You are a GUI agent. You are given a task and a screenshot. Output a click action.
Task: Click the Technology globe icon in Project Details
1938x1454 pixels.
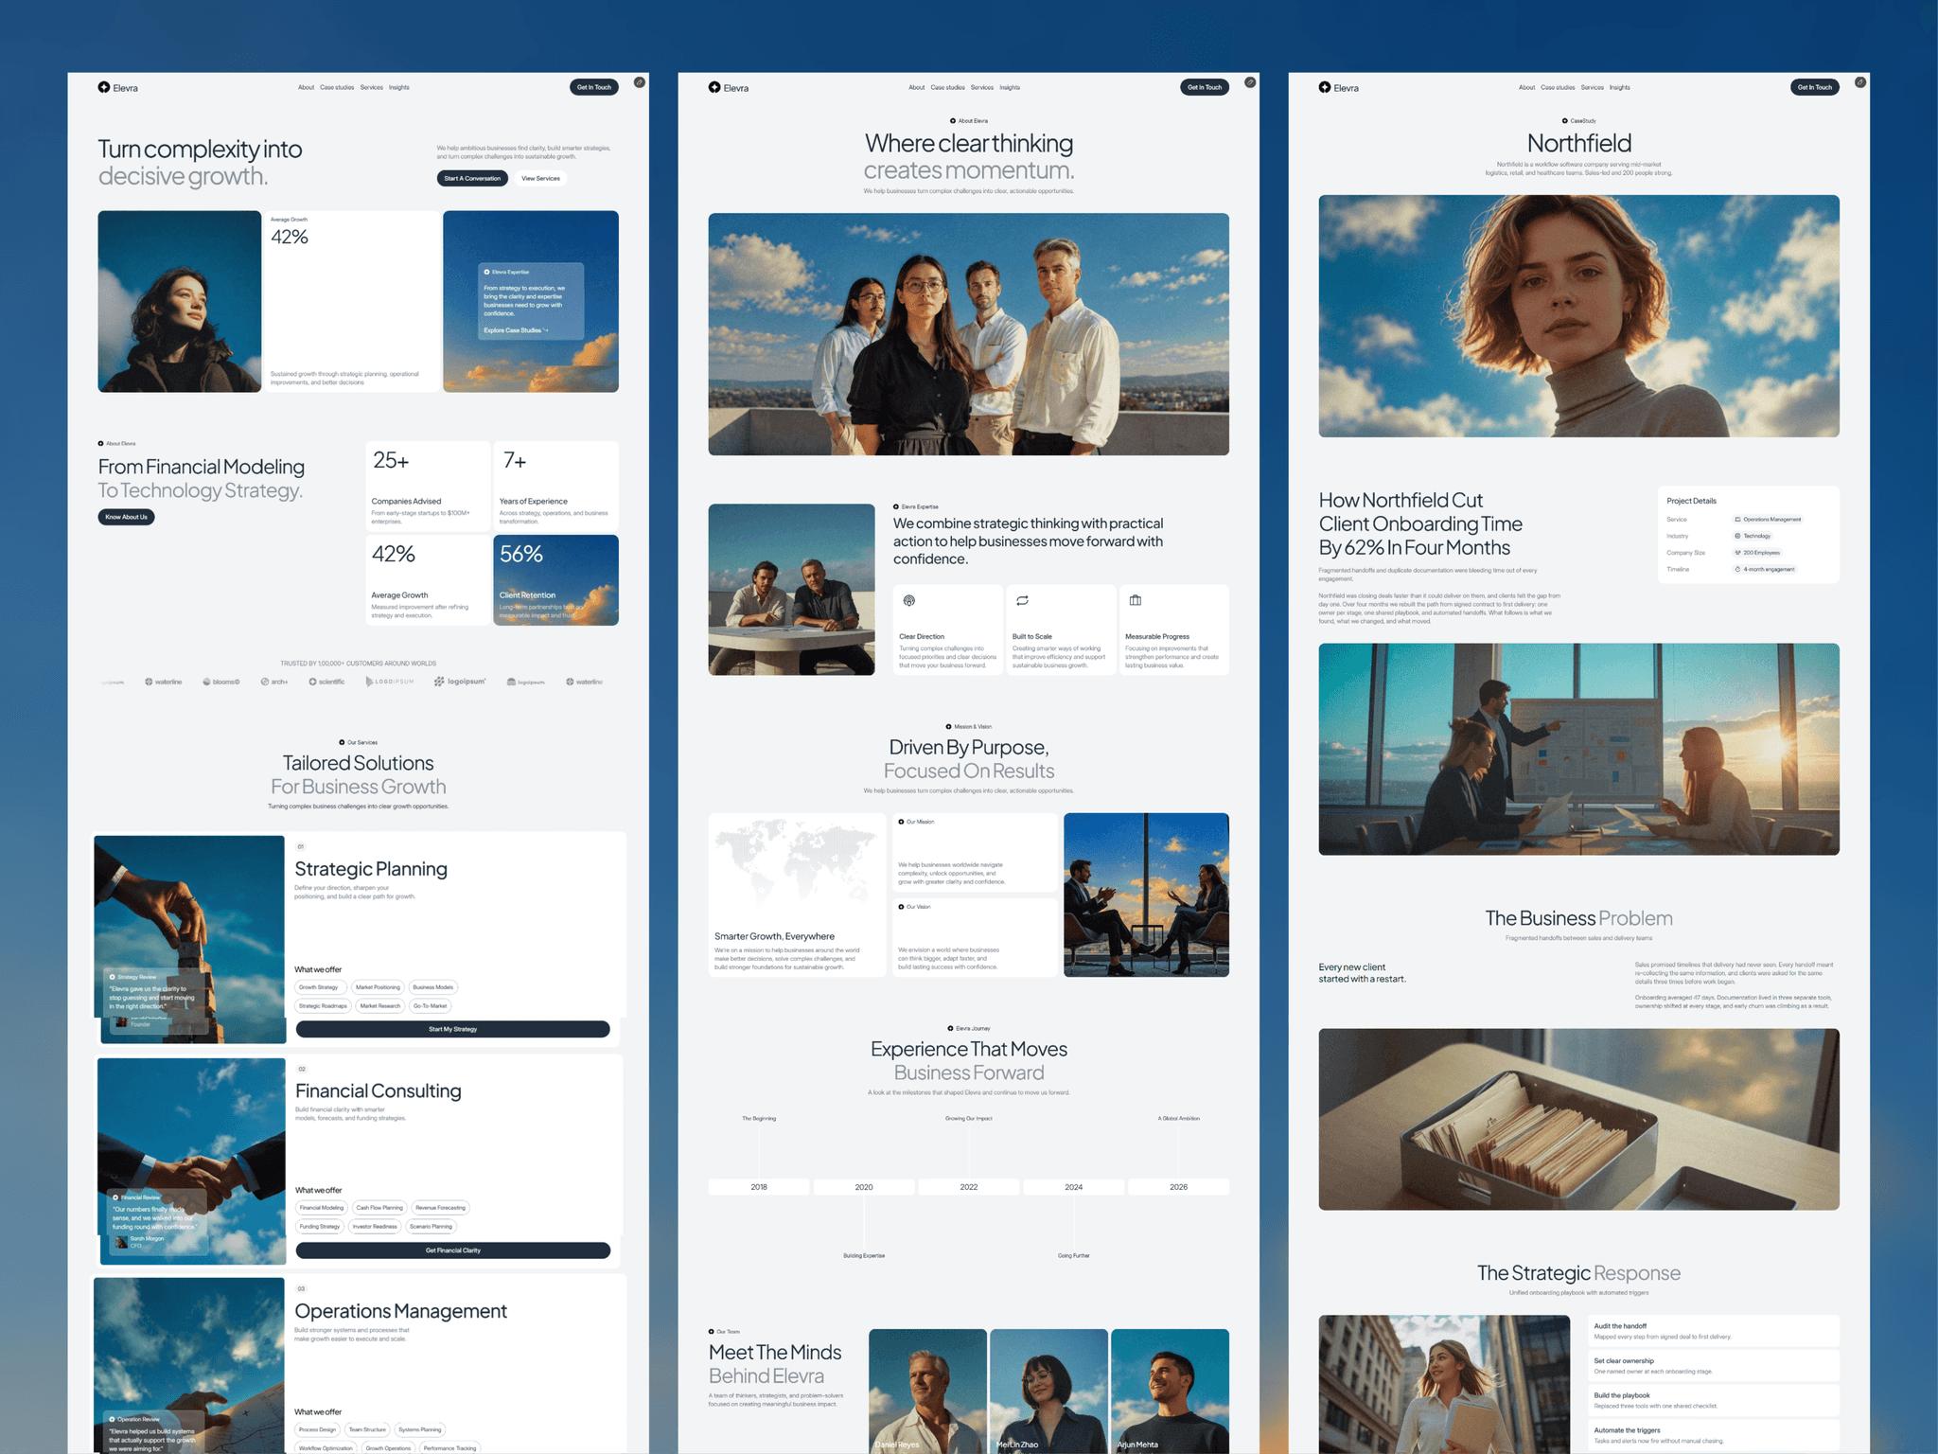point(1737,536)
